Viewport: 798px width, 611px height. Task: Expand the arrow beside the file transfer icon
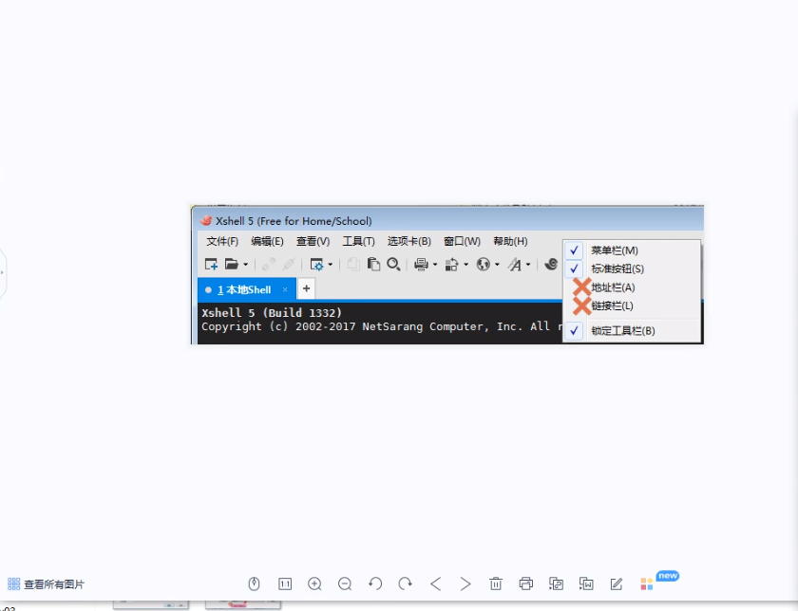point(465,265)
